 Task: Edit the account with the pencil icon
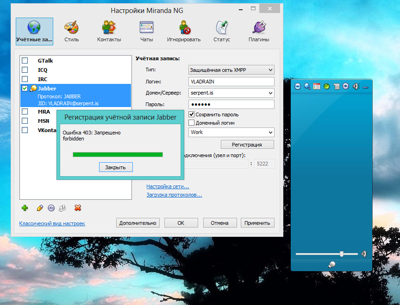tap(40, 208)
